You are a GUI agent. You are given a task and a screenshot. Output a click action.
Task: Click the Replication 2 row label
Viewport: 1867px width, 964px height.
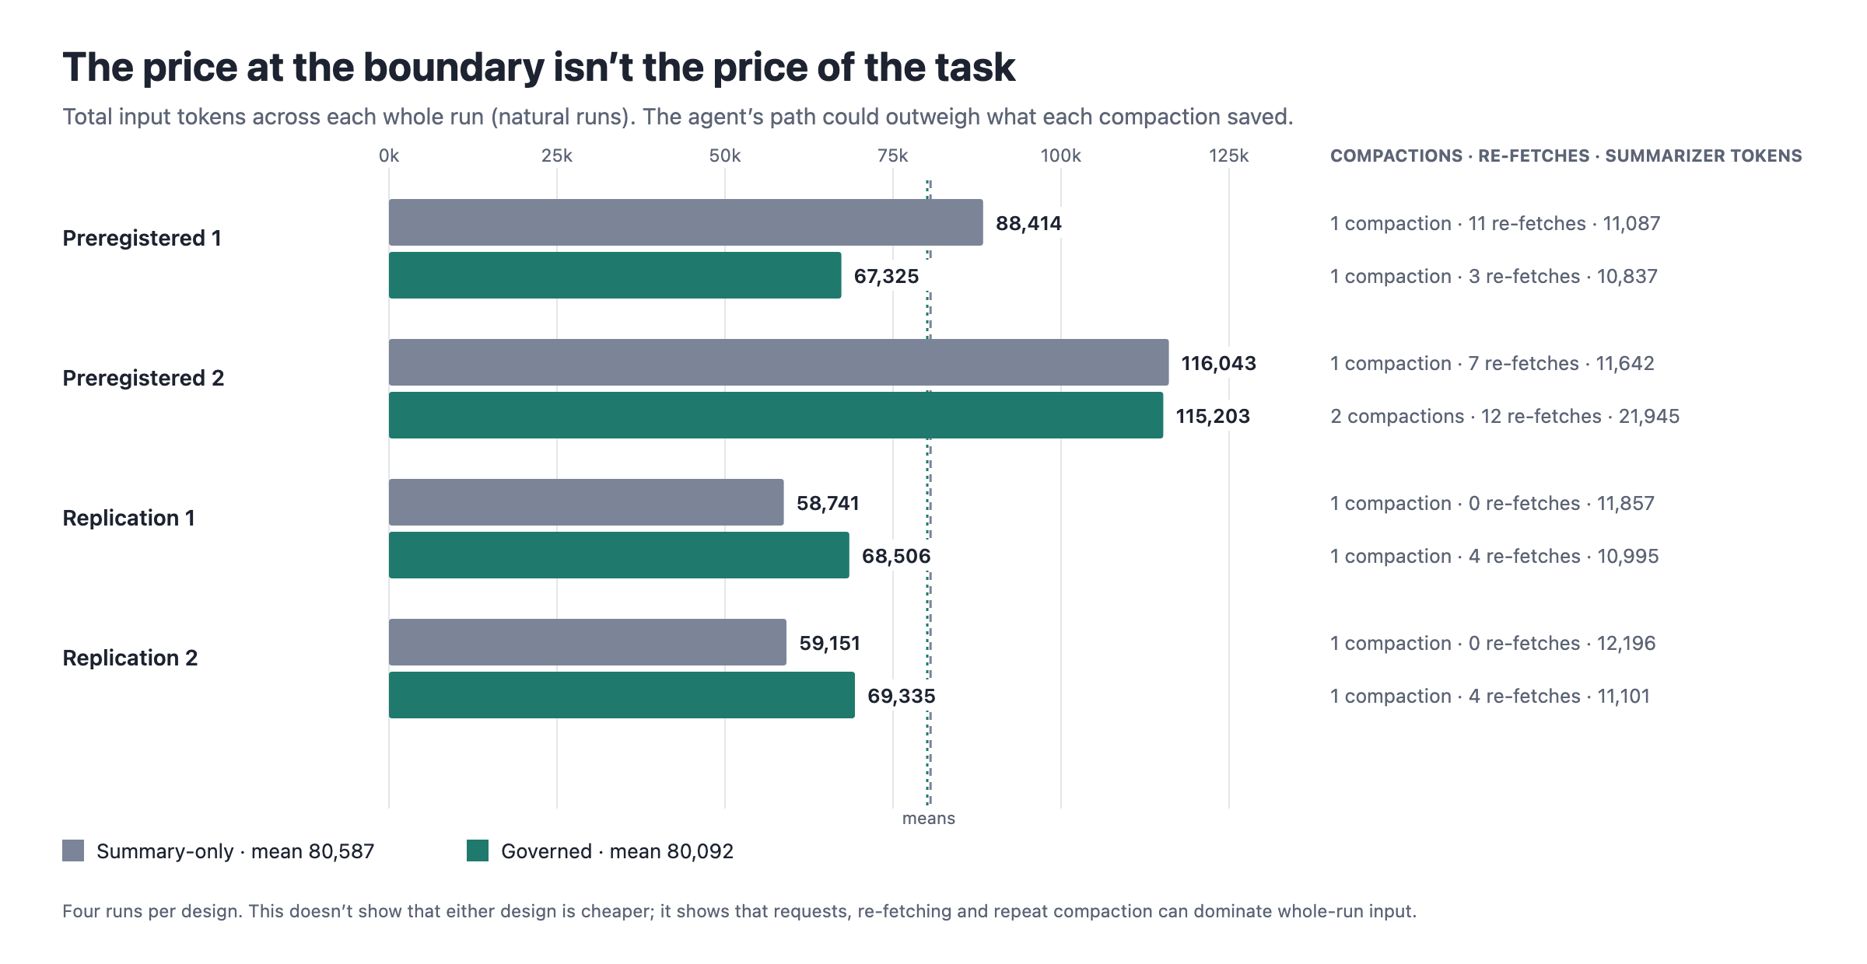(130, 658)
